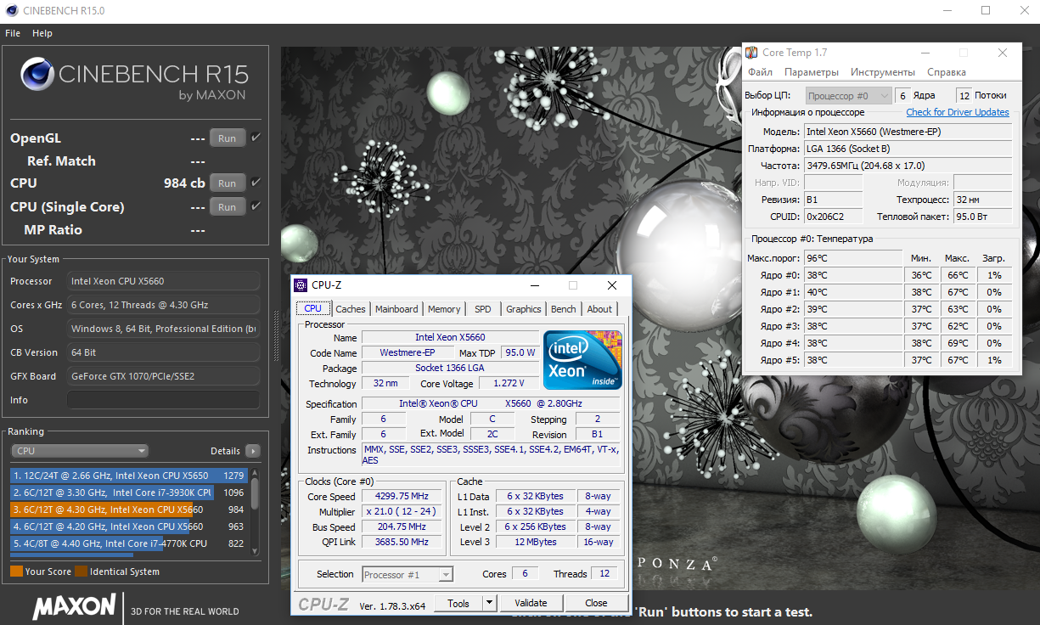Click the Core Temp title bar icon
The width and height of the screenshot is (1040, 625).
(x=751, y=53)
